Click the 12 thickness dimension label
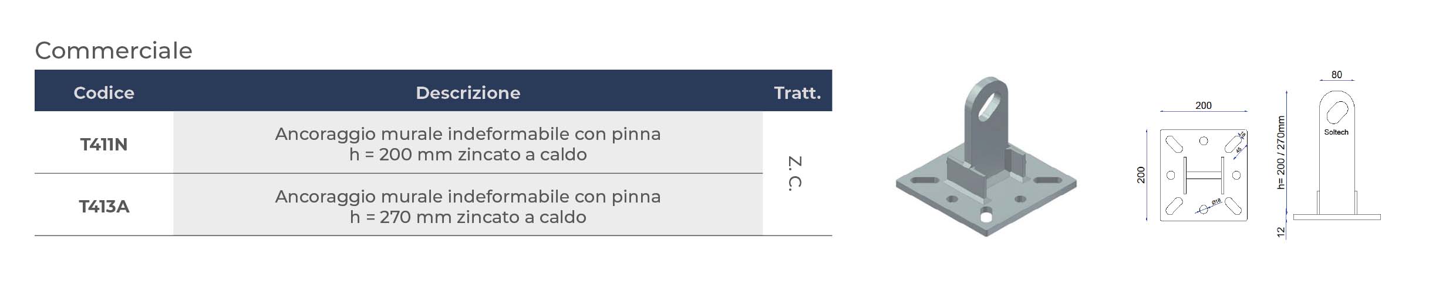1456x295 pixels. (1281, 232)
